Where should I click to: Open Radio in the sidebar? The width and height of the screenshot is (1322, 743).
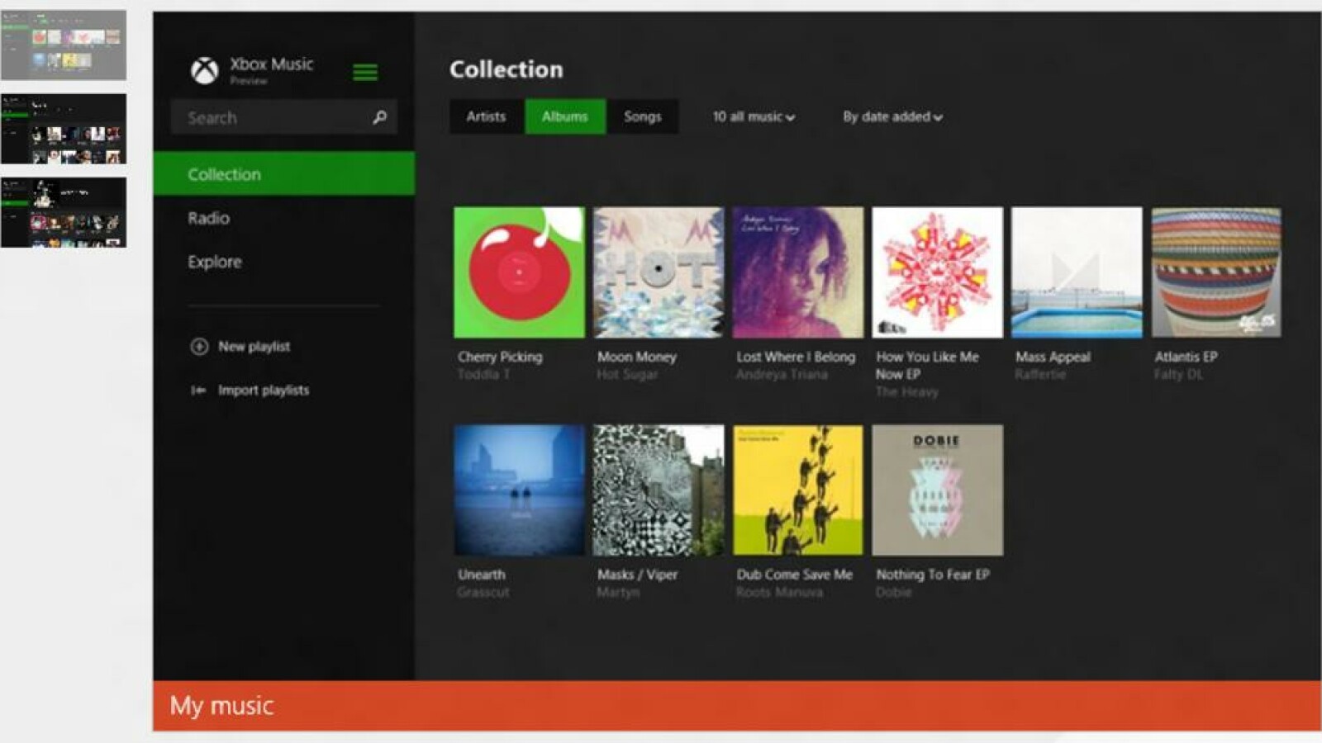[208, 218]
